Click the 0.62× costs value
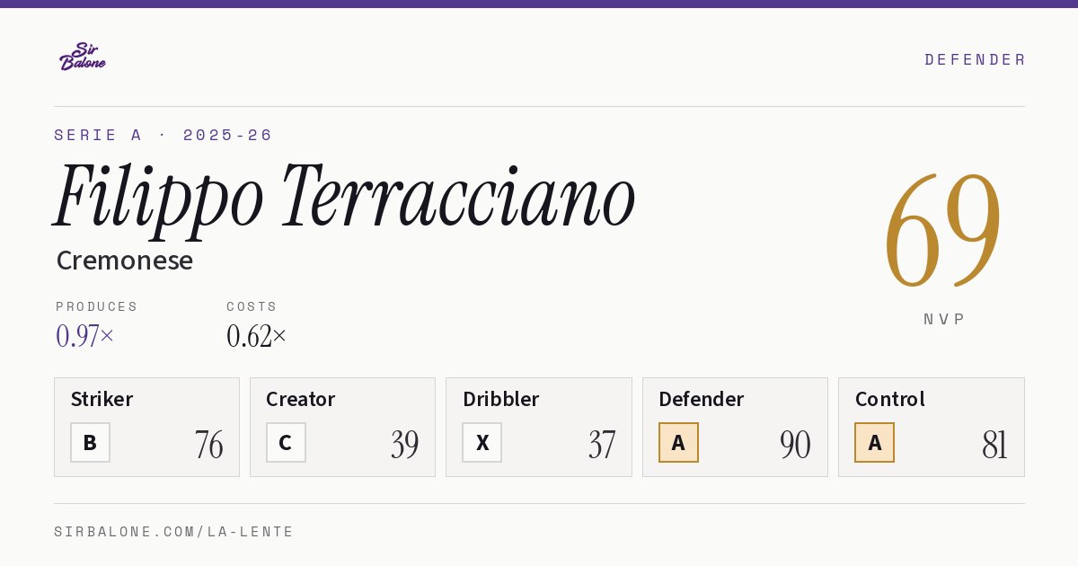Screen dimensions: 1078x566 [257, 336]
